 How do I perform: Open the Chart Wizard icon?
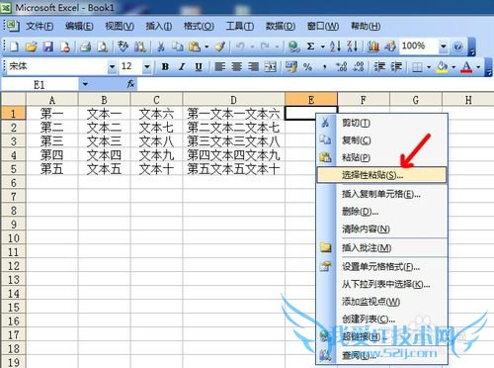(x=372, y=46)
